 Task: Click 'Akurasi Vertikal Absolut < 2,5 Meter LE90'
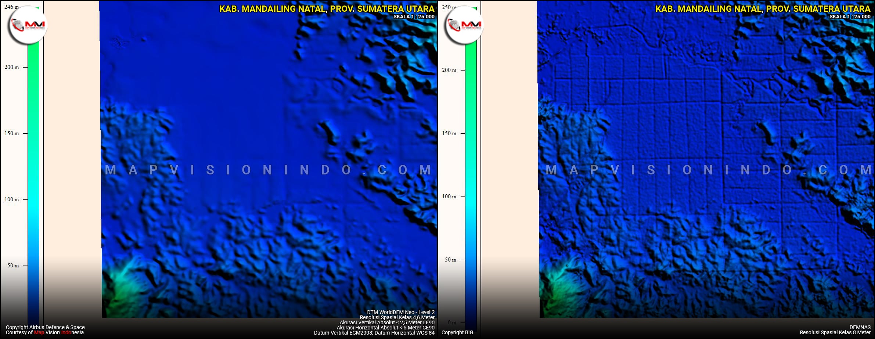pos(386,322)
